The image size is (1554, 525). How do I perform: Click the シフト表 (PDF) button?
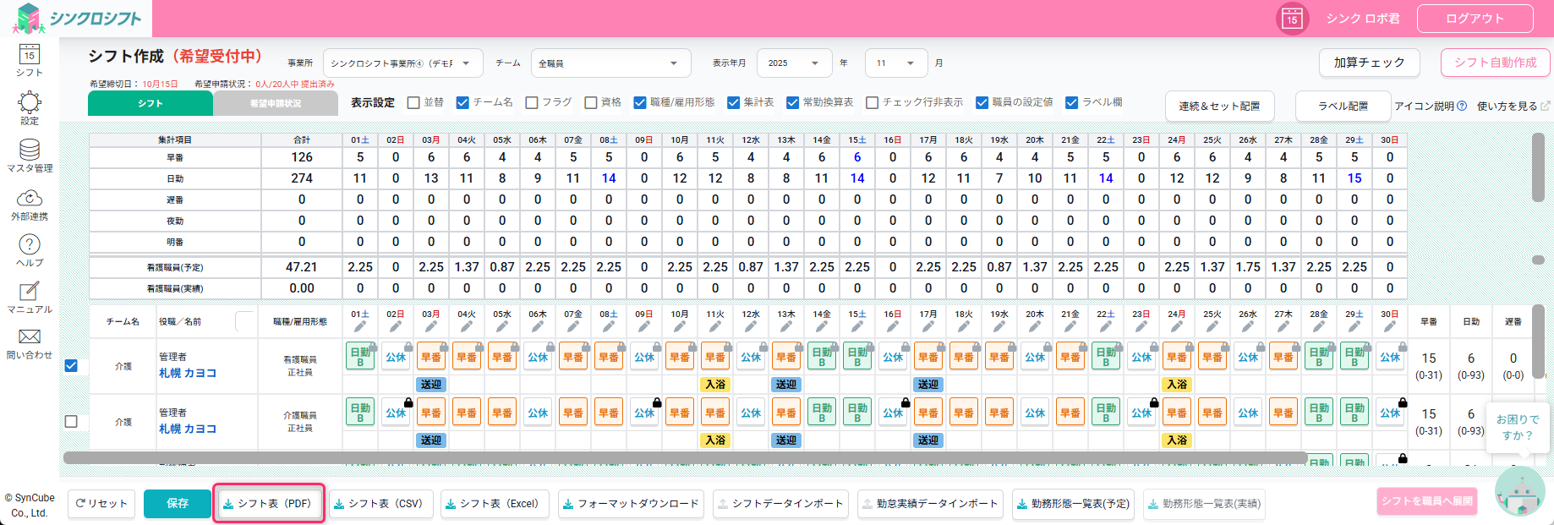tap(268, 504)
